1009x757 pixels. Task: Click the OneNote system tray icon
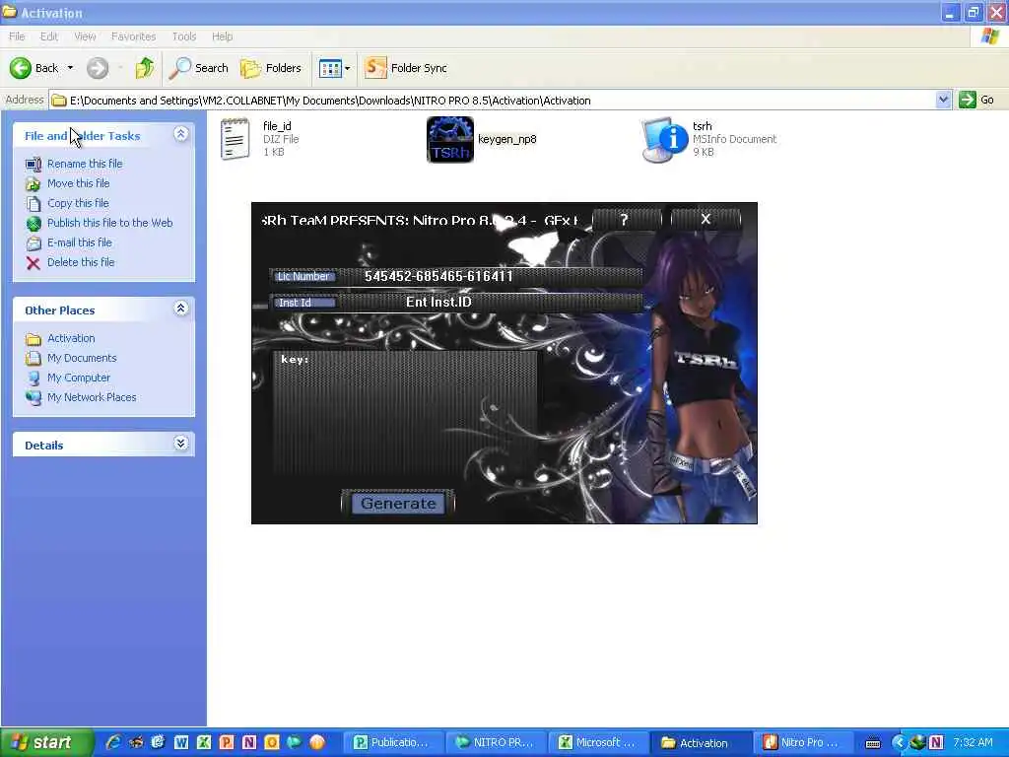coord(936,742)
